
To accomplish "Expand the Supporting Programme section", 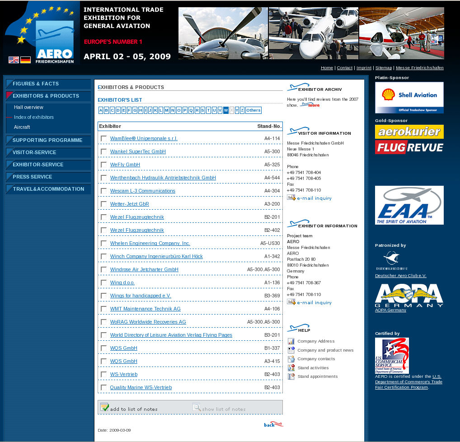I will coord(48,140).
